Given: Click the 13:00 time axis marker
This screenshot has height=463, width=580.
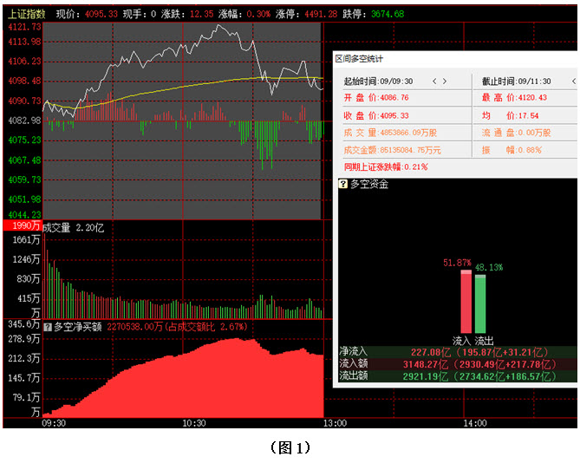Looking at the screenshot, I should tap(335, 423).
